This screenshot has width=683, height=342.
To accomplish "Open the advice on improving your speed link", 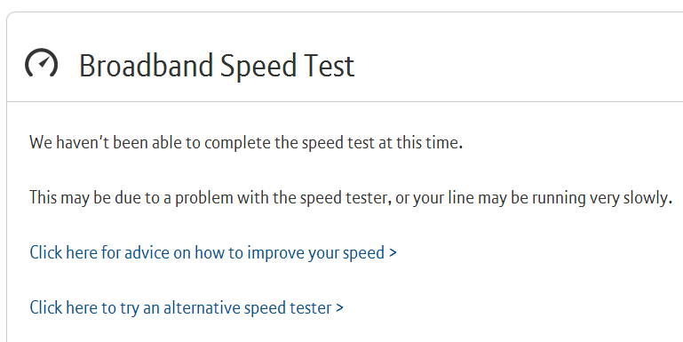I will coord(213,253).
